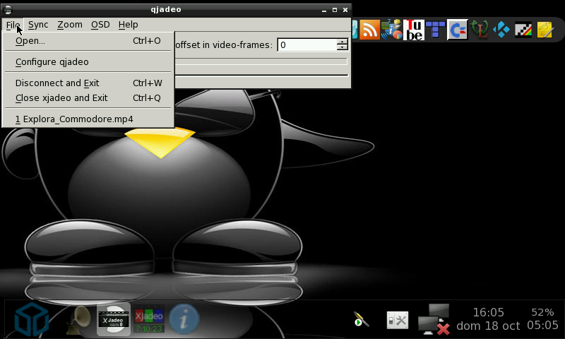Close the qjadeo window

pos(345,10)
